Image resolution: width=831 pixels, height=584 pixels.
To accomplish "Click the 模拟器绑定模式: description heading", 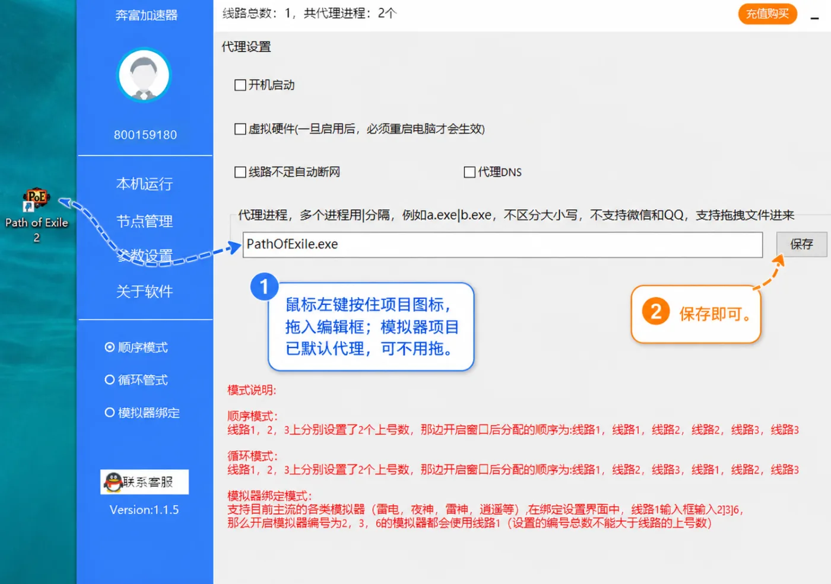I will pyautogui.click(x=269, y=496).
